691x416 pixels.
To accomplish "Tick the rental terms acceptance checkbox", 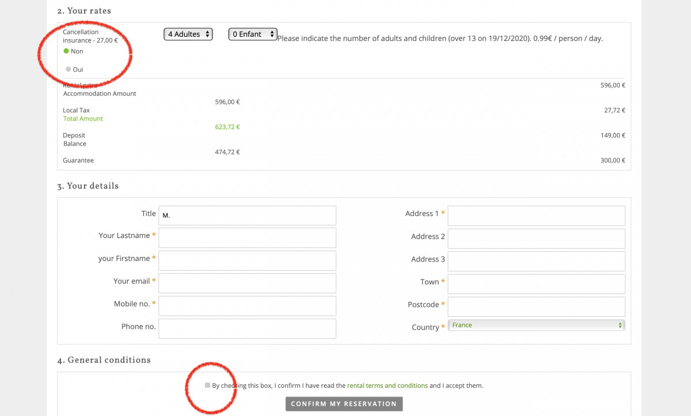I will [207, 385].
